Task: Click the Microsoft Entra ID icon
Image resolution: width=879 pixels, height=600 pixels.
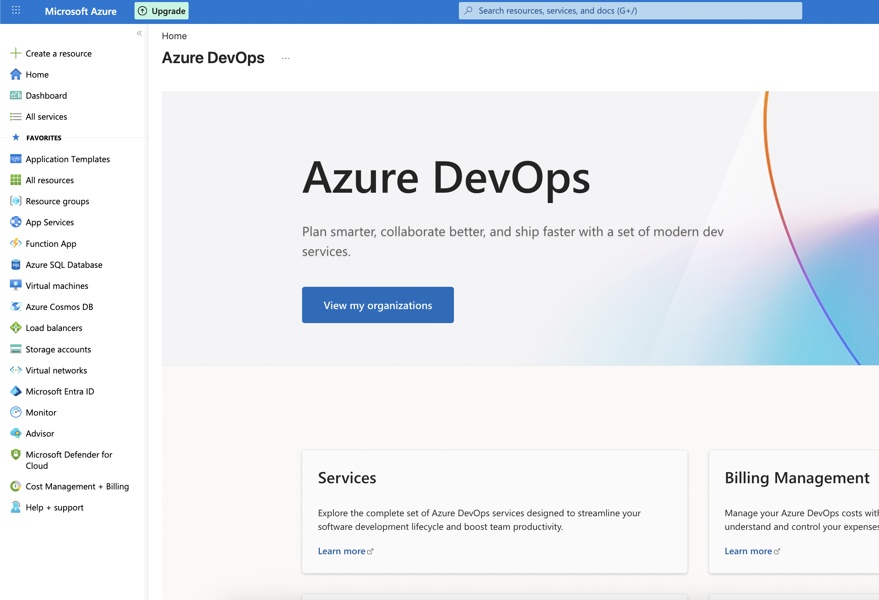Action: click(x=16, y=391)
